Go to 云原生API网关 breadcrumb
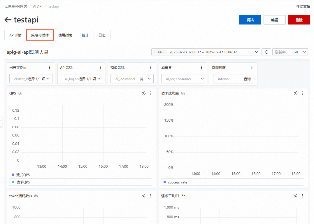 pos(16,6)
